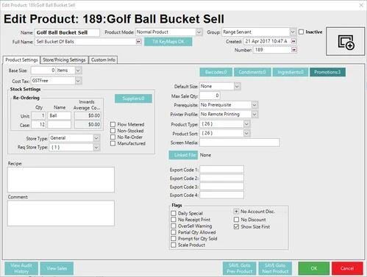Open the Product Mode dropdown

(x=199, y=32)
